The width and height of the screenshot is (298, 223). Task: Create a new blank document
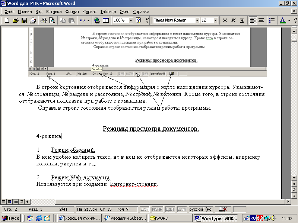pos(7,20)
